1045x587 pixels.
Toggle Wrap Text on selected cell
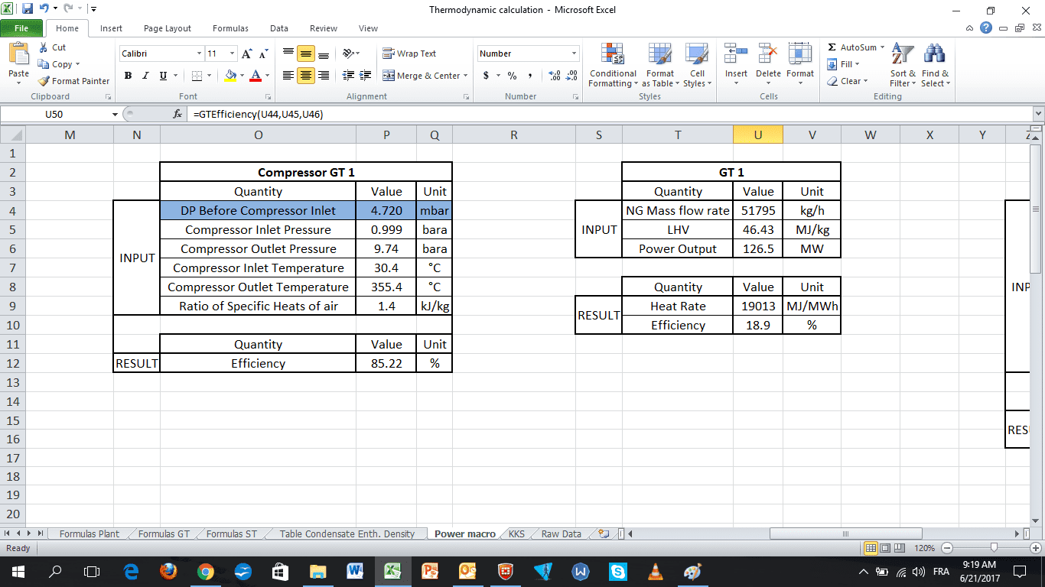pos(409,54)
